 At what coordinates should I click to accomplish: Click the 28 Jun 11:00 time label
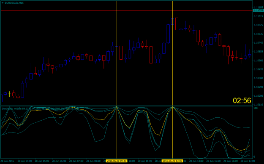click(x=145, y=161)
